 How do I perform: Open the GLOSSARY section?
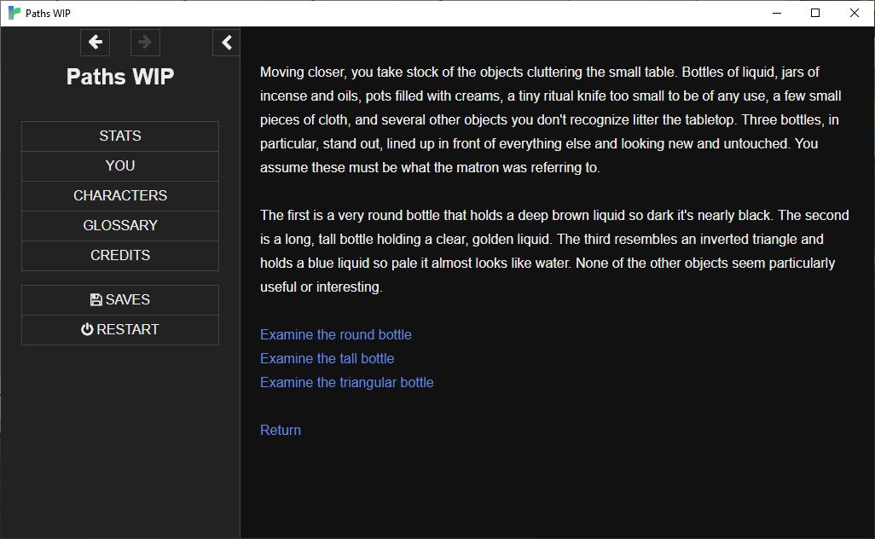click(x=119, y=225)
